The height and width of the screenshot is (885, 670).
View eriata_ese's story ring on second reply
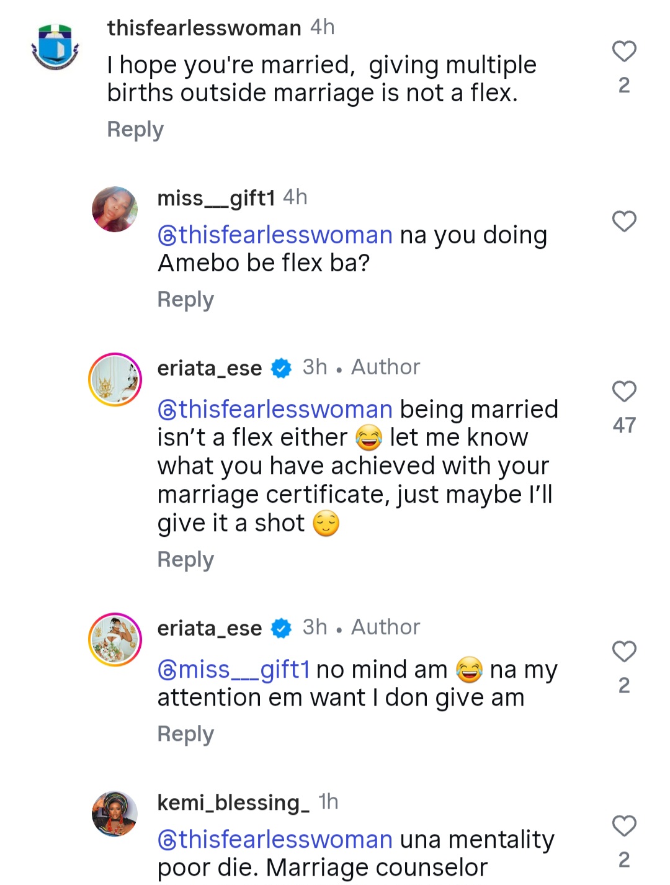coord(115,640)
